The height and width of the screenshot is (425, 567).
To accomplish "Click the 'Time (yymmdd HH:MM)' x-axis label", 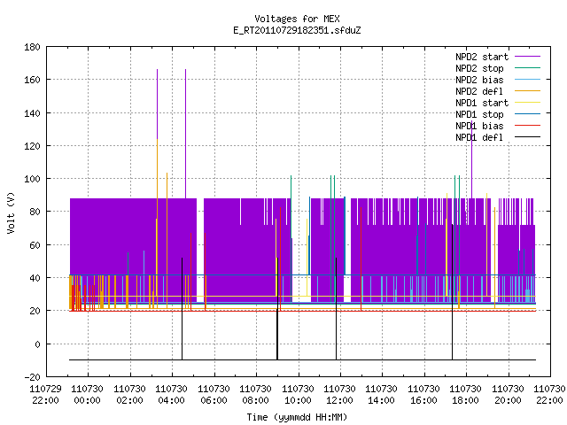I will tap(297, 417).
